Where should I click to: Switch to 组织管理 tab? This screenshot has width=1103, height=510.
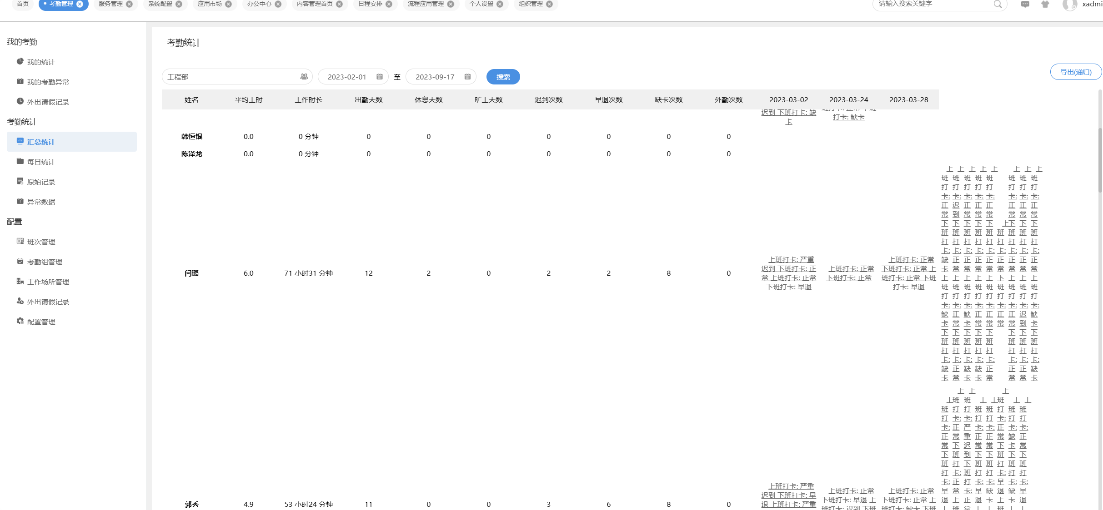(x=531, y=4)
